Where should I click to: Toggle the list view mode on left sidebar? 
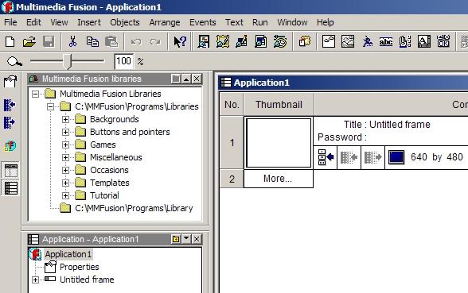click(11, 188)
